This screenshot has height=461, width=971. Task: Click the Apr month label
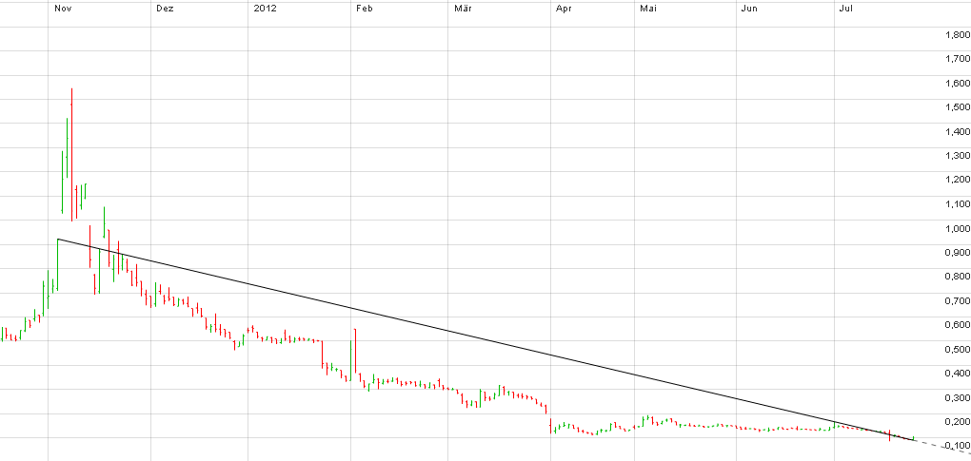564,9
